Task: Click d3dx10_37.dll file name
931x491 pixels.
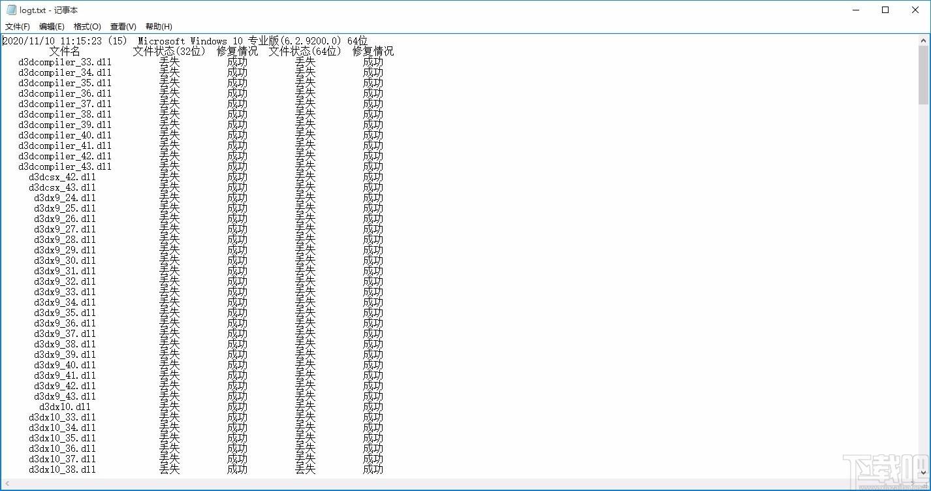Action: pyautogui.click(x=62, y=459)
